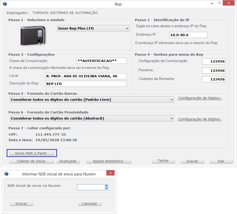Open Configuração de Dígitos for proximity card
The width and height of the screenshot is (237, 214).
[x=200, y=119]
